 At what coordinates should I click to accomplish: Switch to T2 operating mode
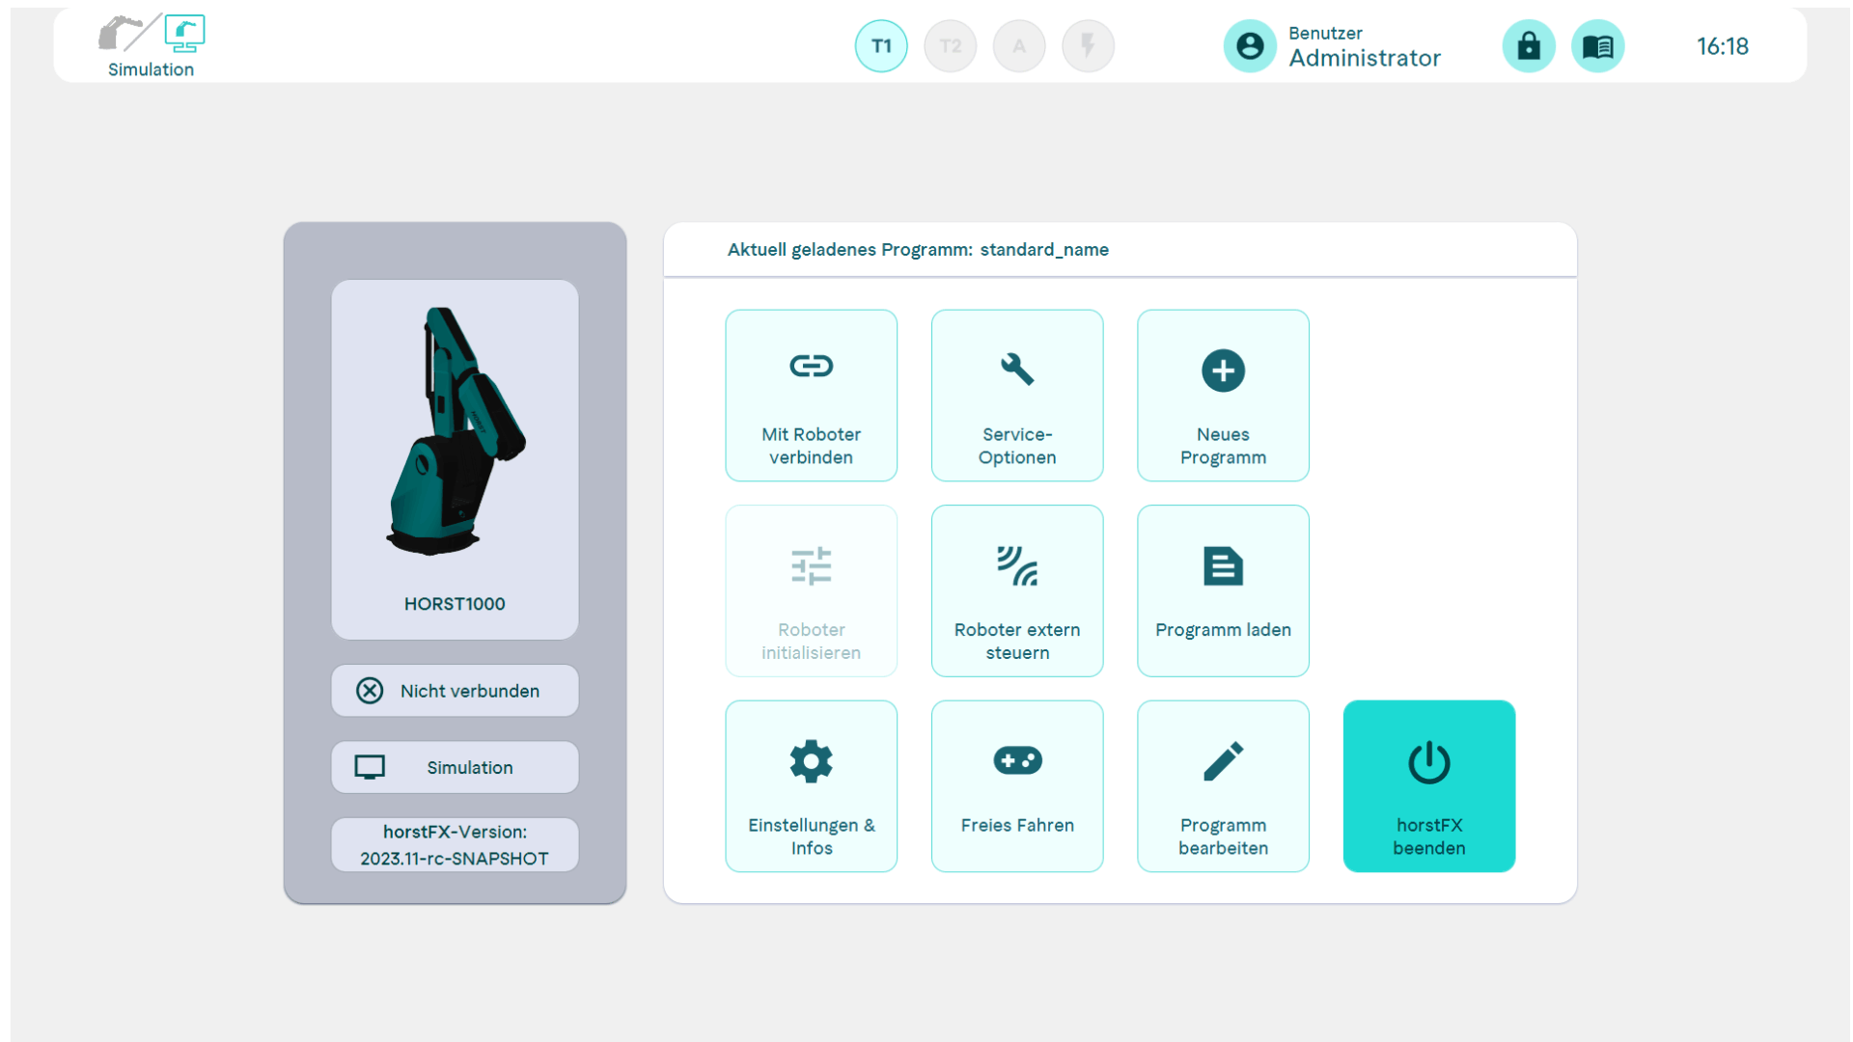(950, 45)
